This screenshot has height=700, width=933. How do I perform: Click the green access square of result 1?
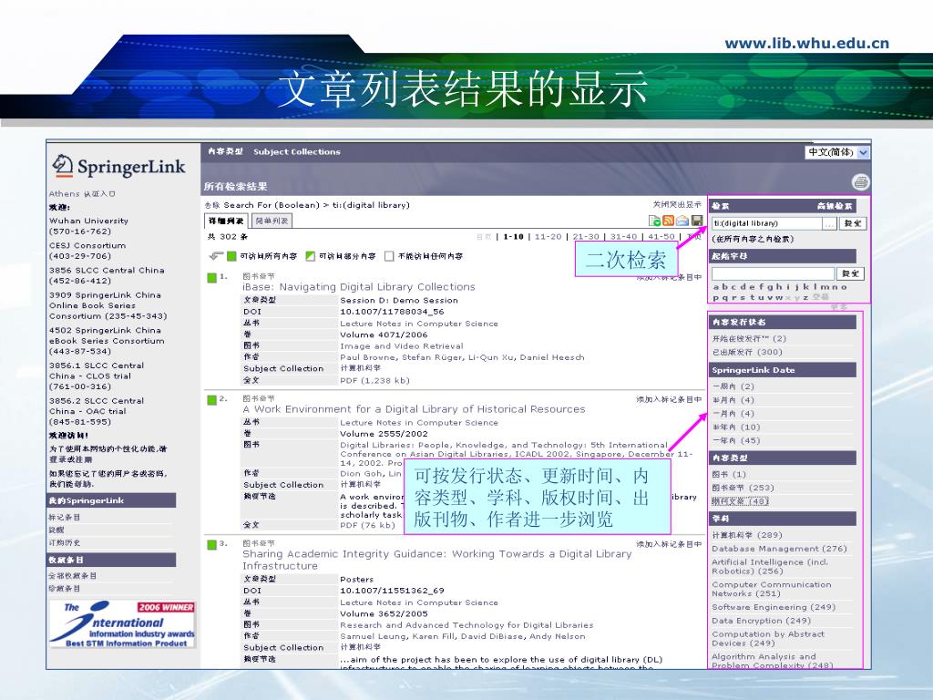pos(211,277)
